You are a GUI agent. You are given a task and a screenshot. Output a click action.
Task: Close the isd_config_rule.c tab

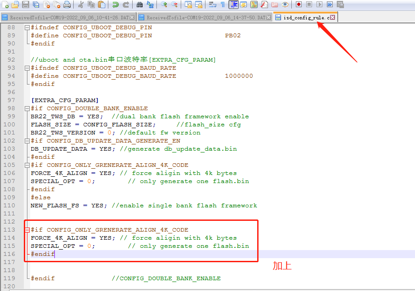click(x=333, y=18)
